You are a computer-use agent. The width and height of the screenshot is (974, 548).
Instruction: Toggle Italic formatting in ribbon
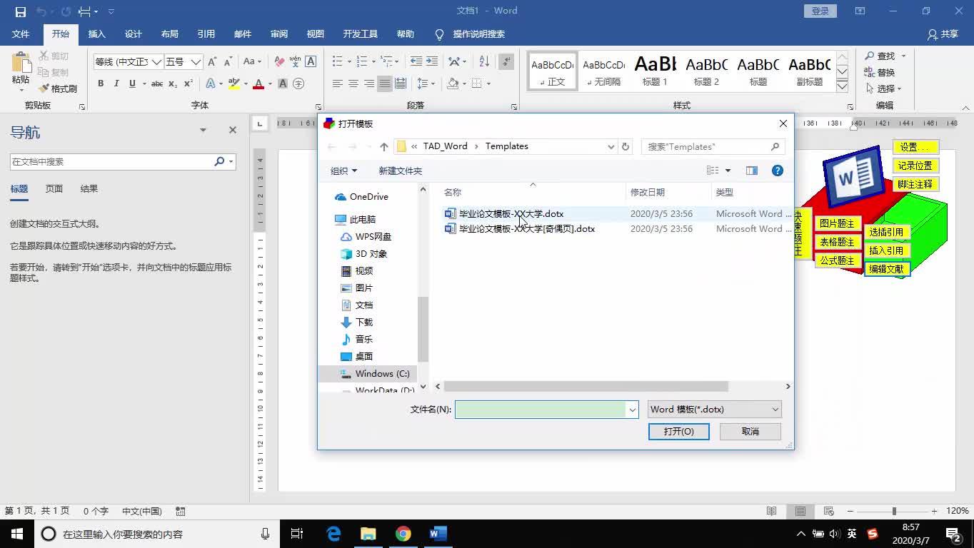(x=116, y=83)
